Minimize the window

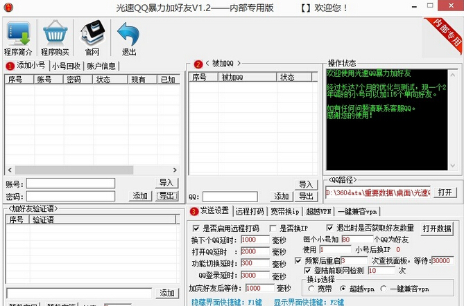click(414, 6)
